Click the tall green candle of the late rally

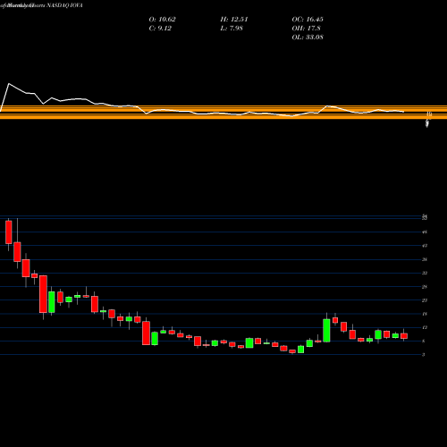326,331
